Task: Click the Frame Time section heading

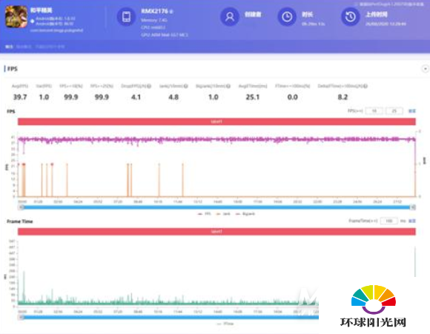Action: 20,221
